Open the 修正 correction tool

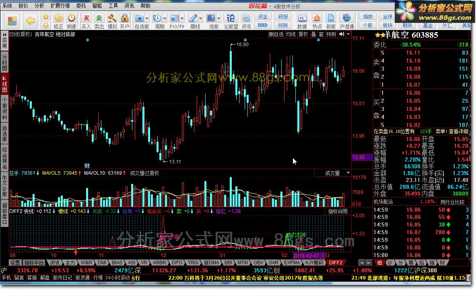coord(58,21)
